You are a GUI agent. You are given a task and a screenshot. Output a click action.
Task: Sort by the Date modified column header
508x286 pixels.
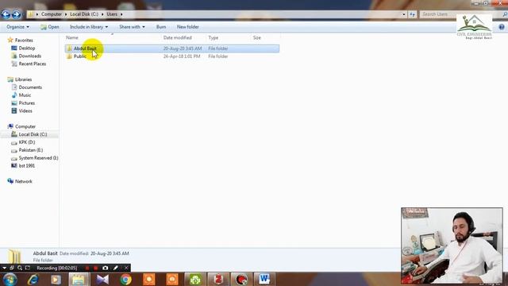coord(178,37)
